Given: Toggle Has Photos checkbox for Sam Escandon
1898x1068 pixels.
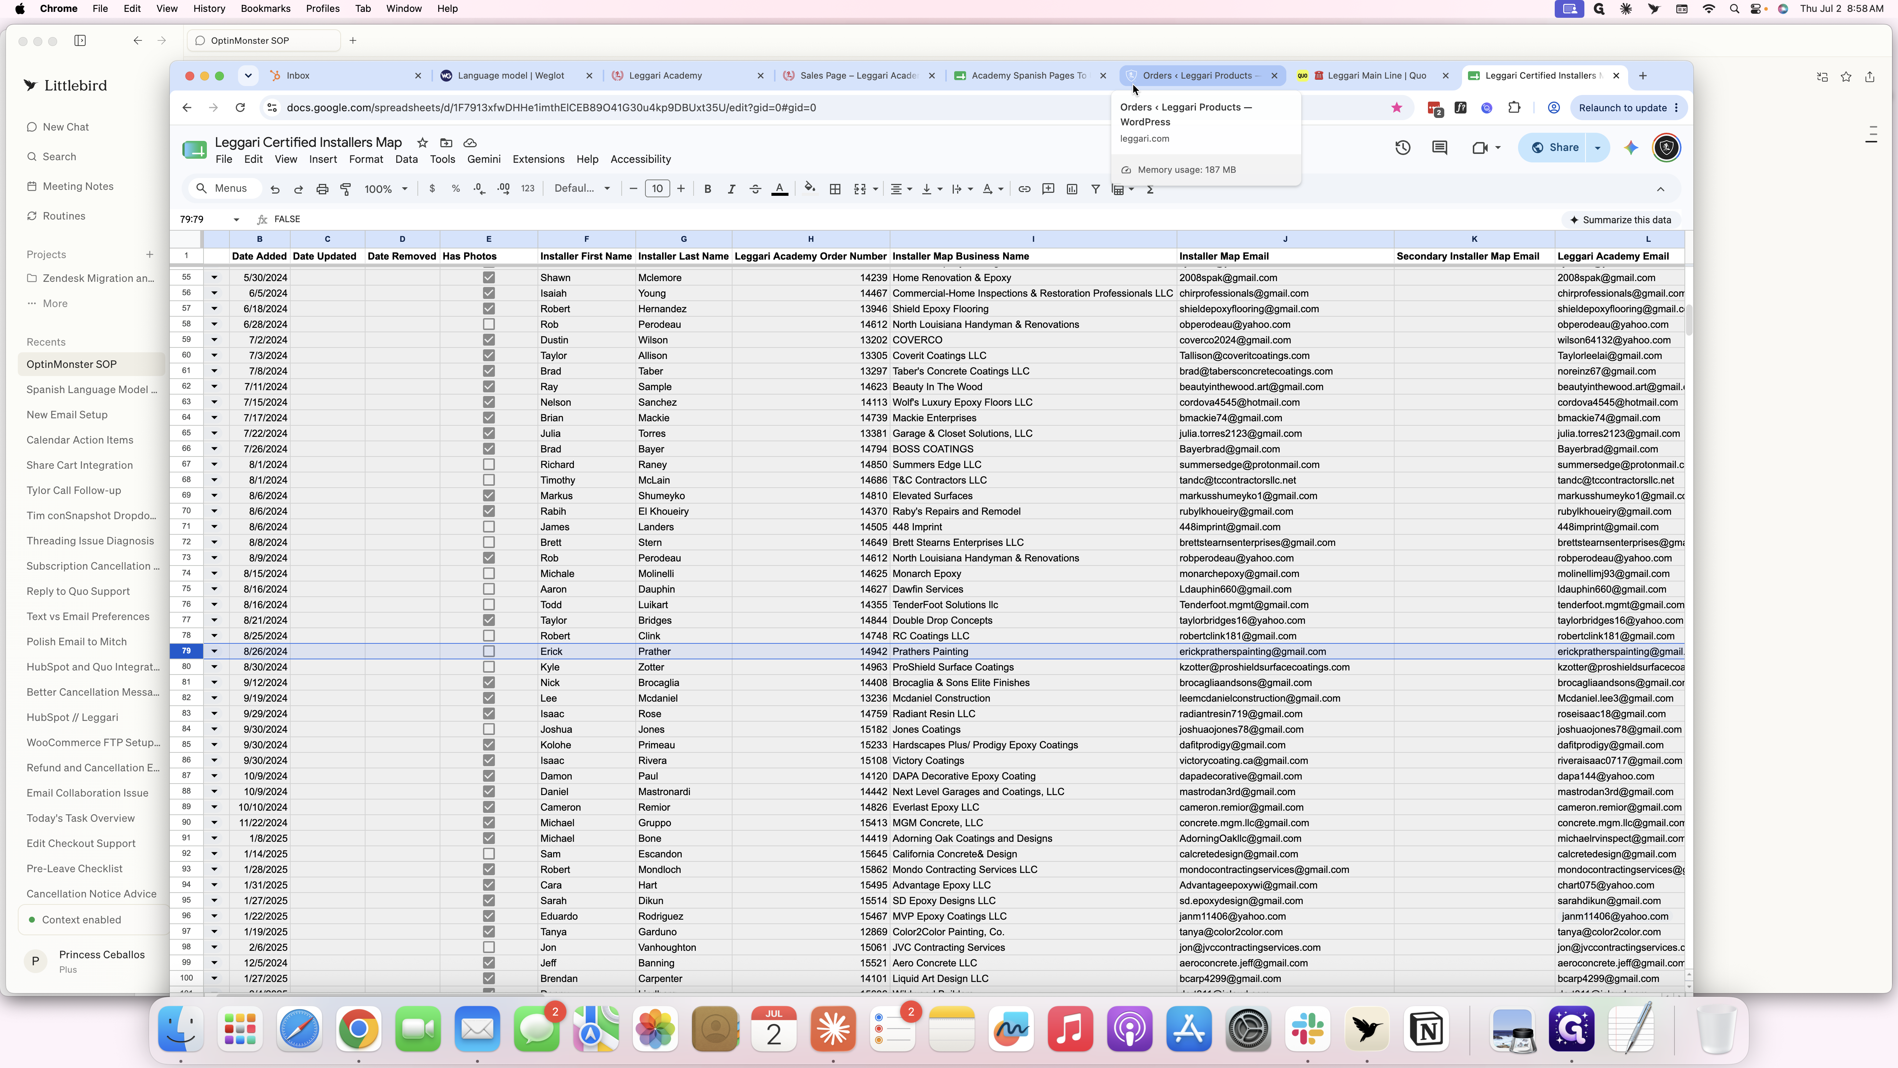Looking at the screenshot, I should pyautogui.click(x=489, y=854).
